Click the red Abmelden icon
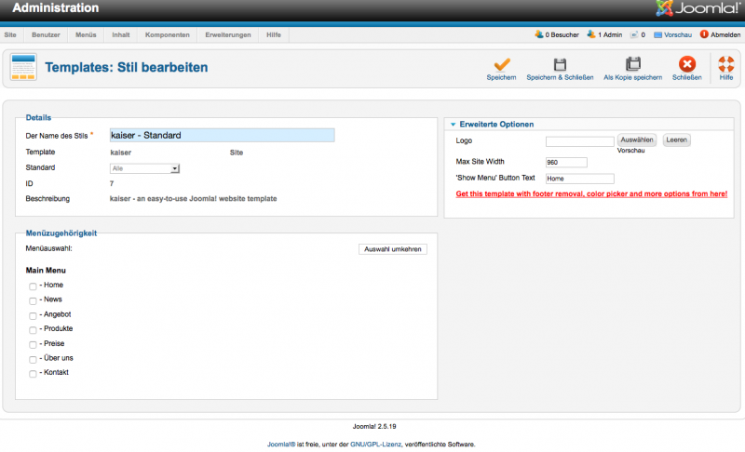This screenshot has height=452, width=745. pyautogui.click(x=704, y=34)
